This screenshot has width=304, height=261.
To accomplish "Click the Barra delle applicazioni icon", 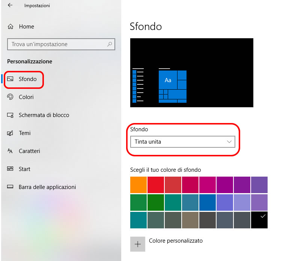I will coord(10,187).
